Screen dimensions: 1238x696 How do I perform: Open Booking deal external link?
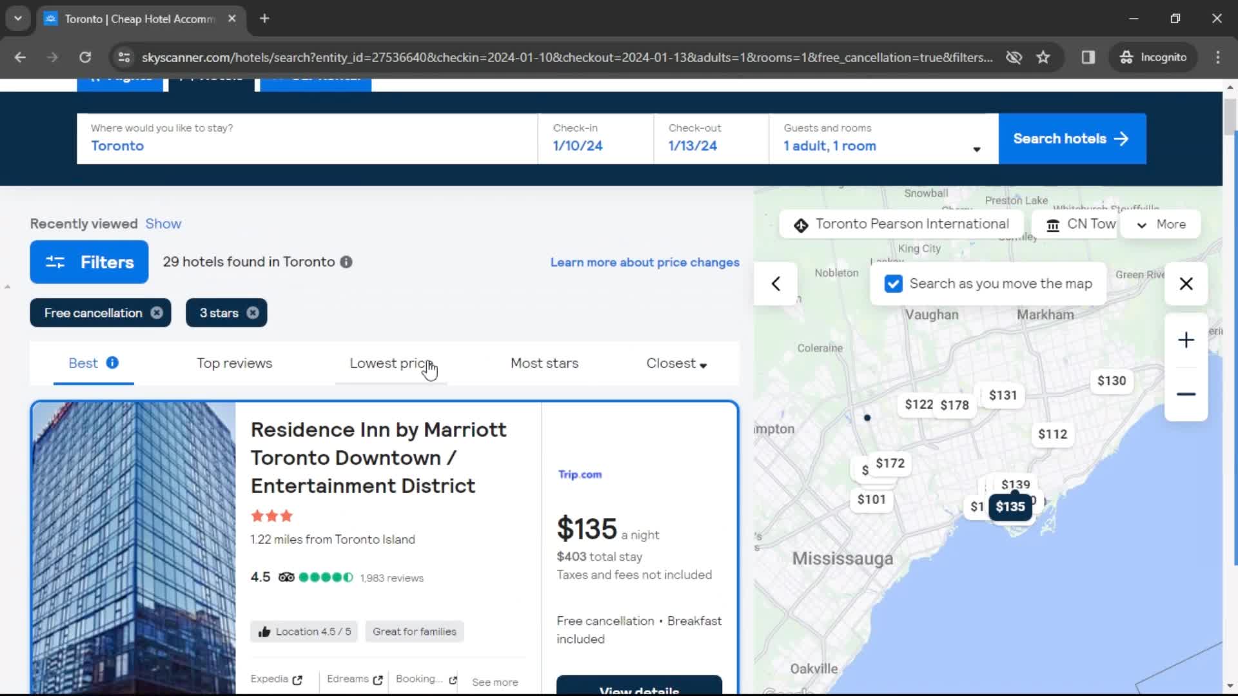click(x=426, y=679)
